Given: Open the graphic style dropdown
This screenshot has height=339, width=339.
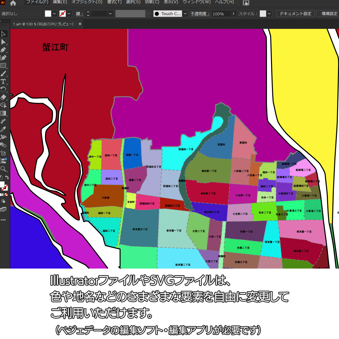Looking at the screenshot, I should point(269,14).
